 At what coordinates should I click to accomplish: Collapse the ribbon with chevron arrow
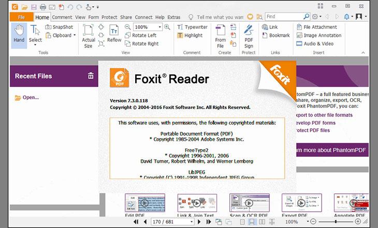(x=363, y=53)
